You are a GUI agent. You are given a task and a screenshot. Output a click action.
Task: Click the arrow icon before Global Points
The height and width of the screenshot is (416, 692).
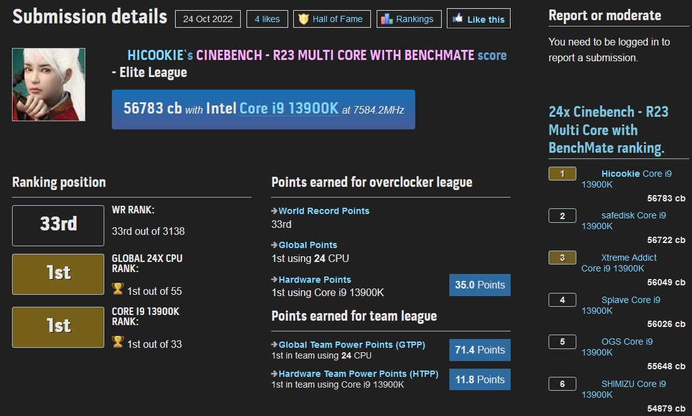coord(274,245)
